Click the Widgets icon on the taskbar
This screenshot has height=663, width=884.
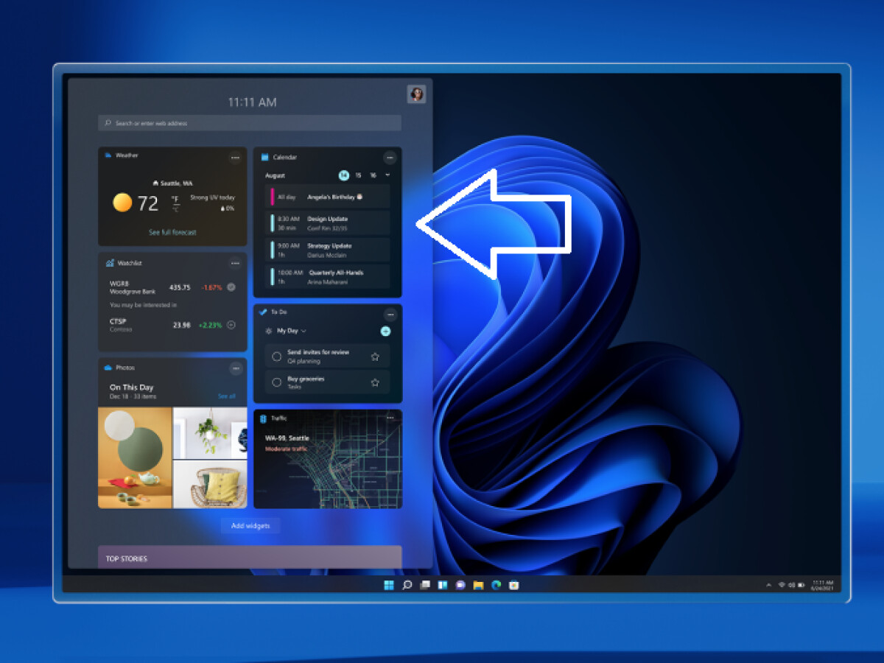(x=443, y=585)
